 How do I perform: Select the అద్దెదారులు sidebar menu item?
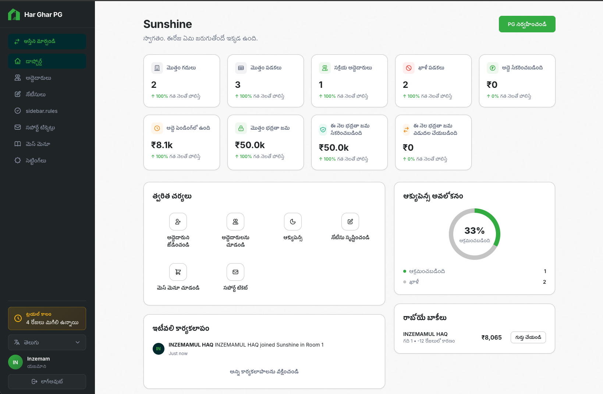(x=35, y=78)
